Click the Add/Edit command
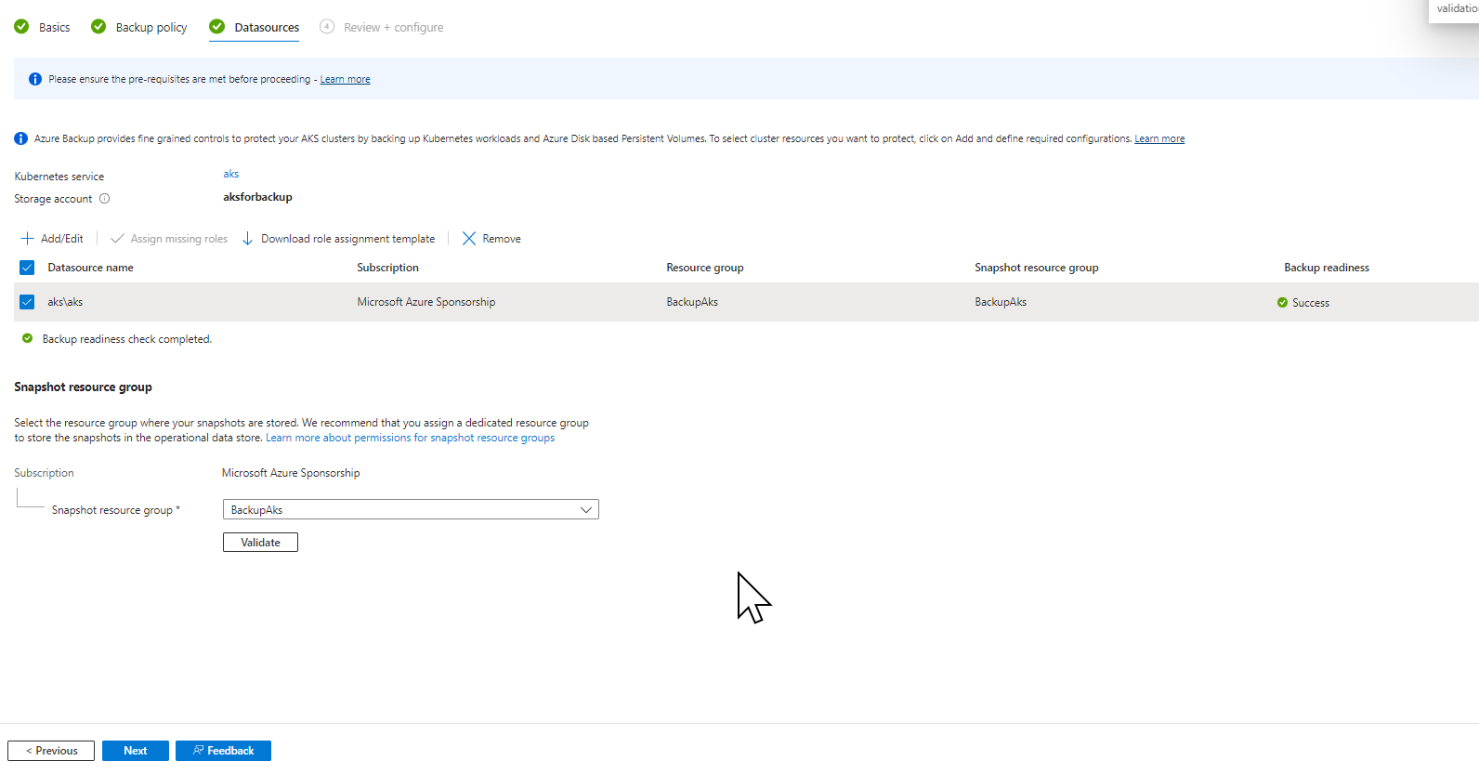The height and width of the screenshot is (774, 1479). (x=52, y=239)
